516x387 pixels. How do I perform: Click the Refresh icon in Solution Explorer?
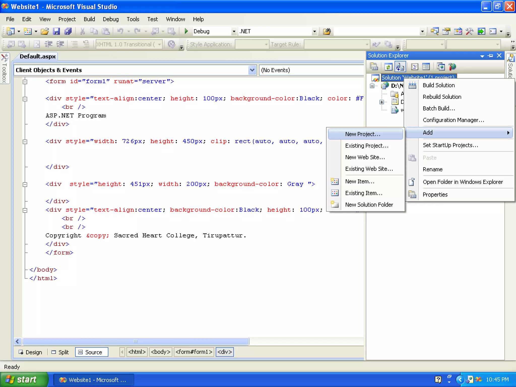pos(388,67)
